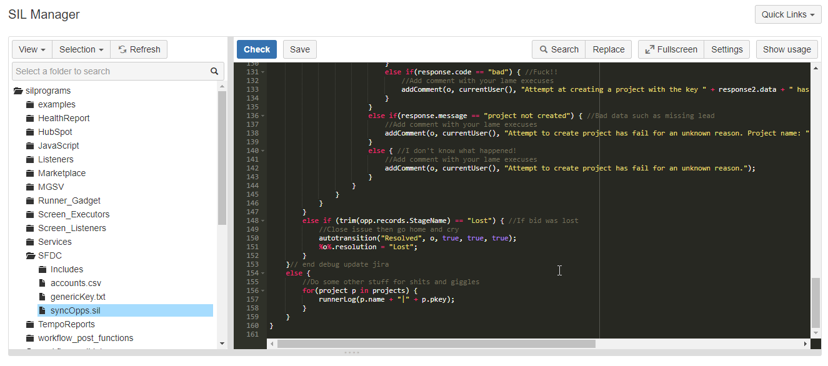The image size is (828, 366).
Task: Click the open folder icon beside SFDC
Action: pos(30,255)
